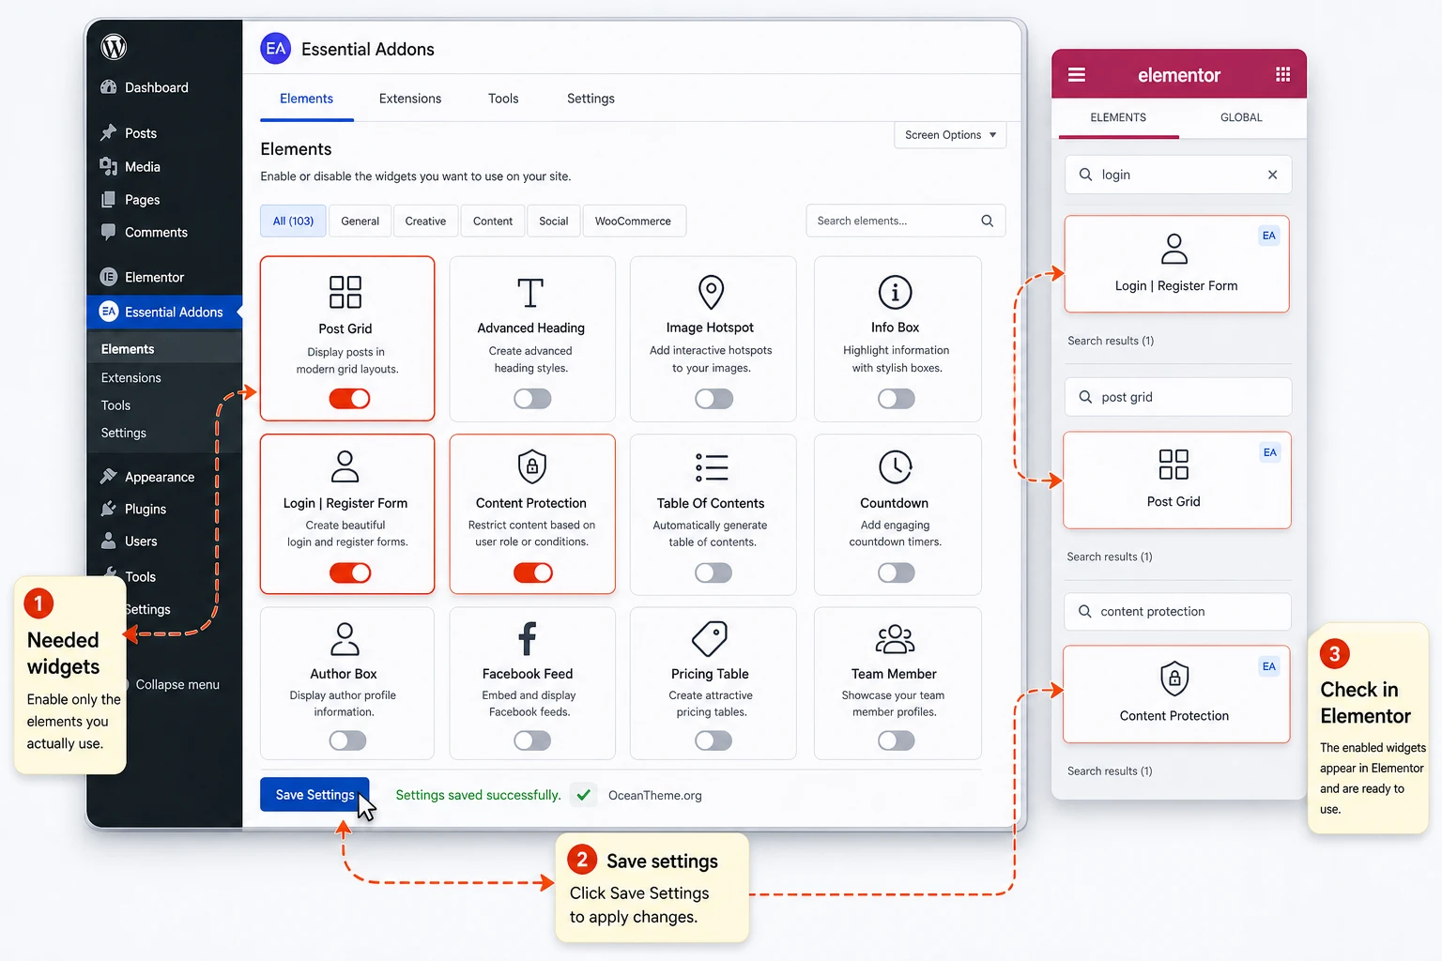1442x961 pixels.
Task: Click the Search elements input field
Action: point(905,221)
